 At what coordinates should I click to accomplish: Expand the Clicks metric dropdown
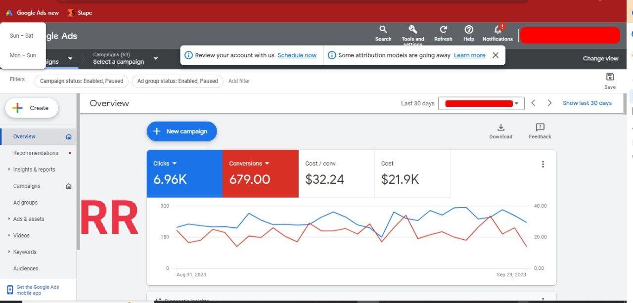pyautogui.click(x=174, y=164)
